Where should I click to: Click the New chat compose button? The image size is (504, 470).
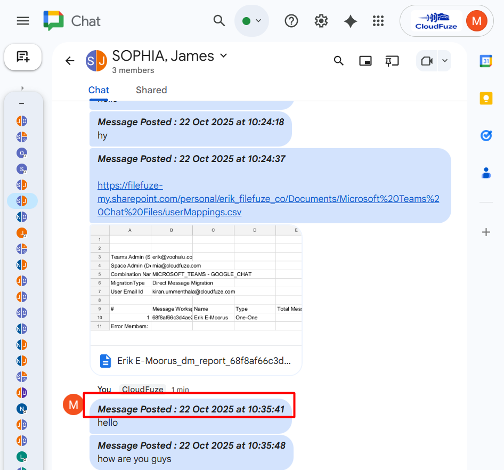click(x=23, y=56)
